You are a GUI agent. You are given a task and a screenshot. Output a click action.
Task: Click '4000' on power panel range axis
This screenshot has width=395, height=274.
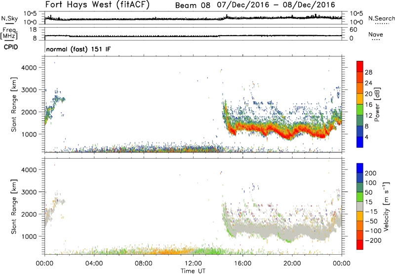[x=29, y=68]
